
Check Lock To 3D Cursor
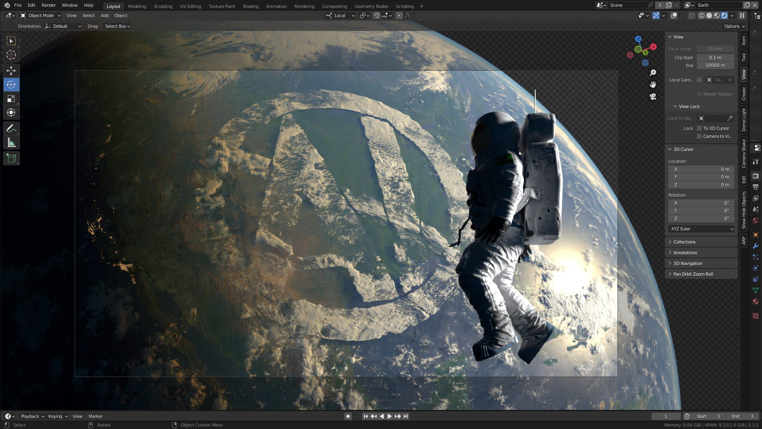tap(699, 128)
